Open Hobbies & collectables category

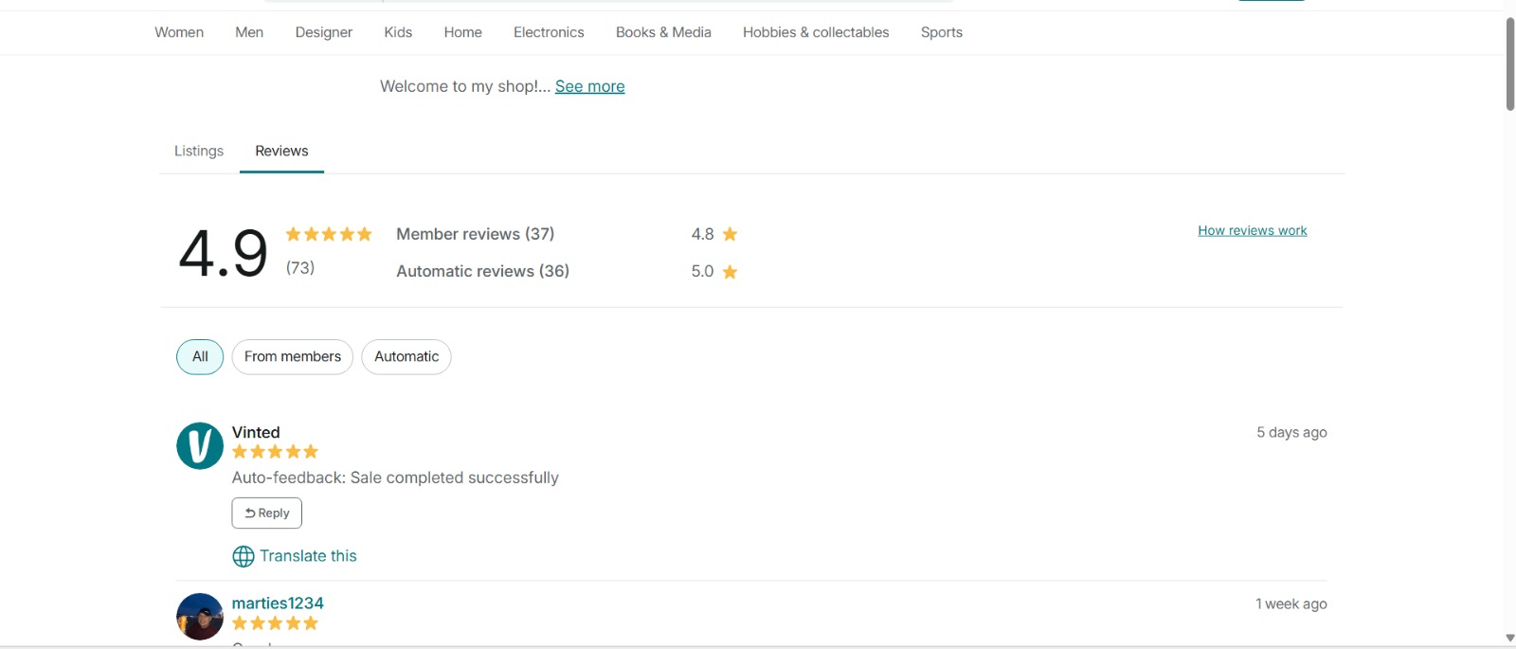(816, 32)
